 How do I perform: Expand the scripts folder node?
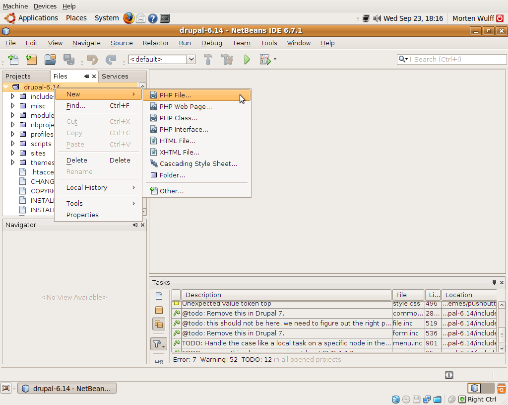12,144
